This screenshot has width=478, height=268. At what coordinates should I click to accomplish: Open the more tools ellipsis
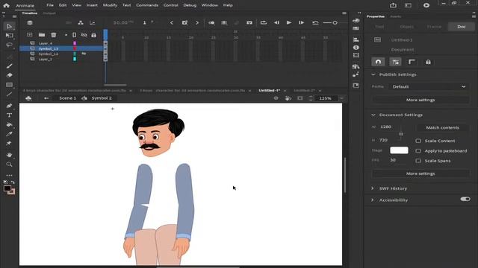tap(9, 176)
